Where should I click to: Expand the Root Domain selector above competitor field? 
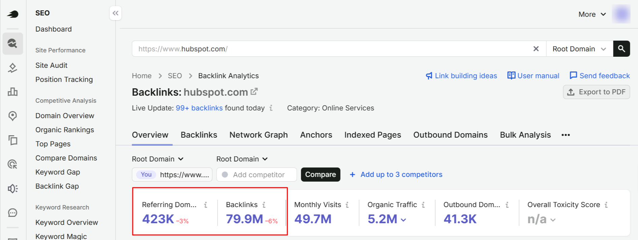pyautogui.click(x=242, y=159)
